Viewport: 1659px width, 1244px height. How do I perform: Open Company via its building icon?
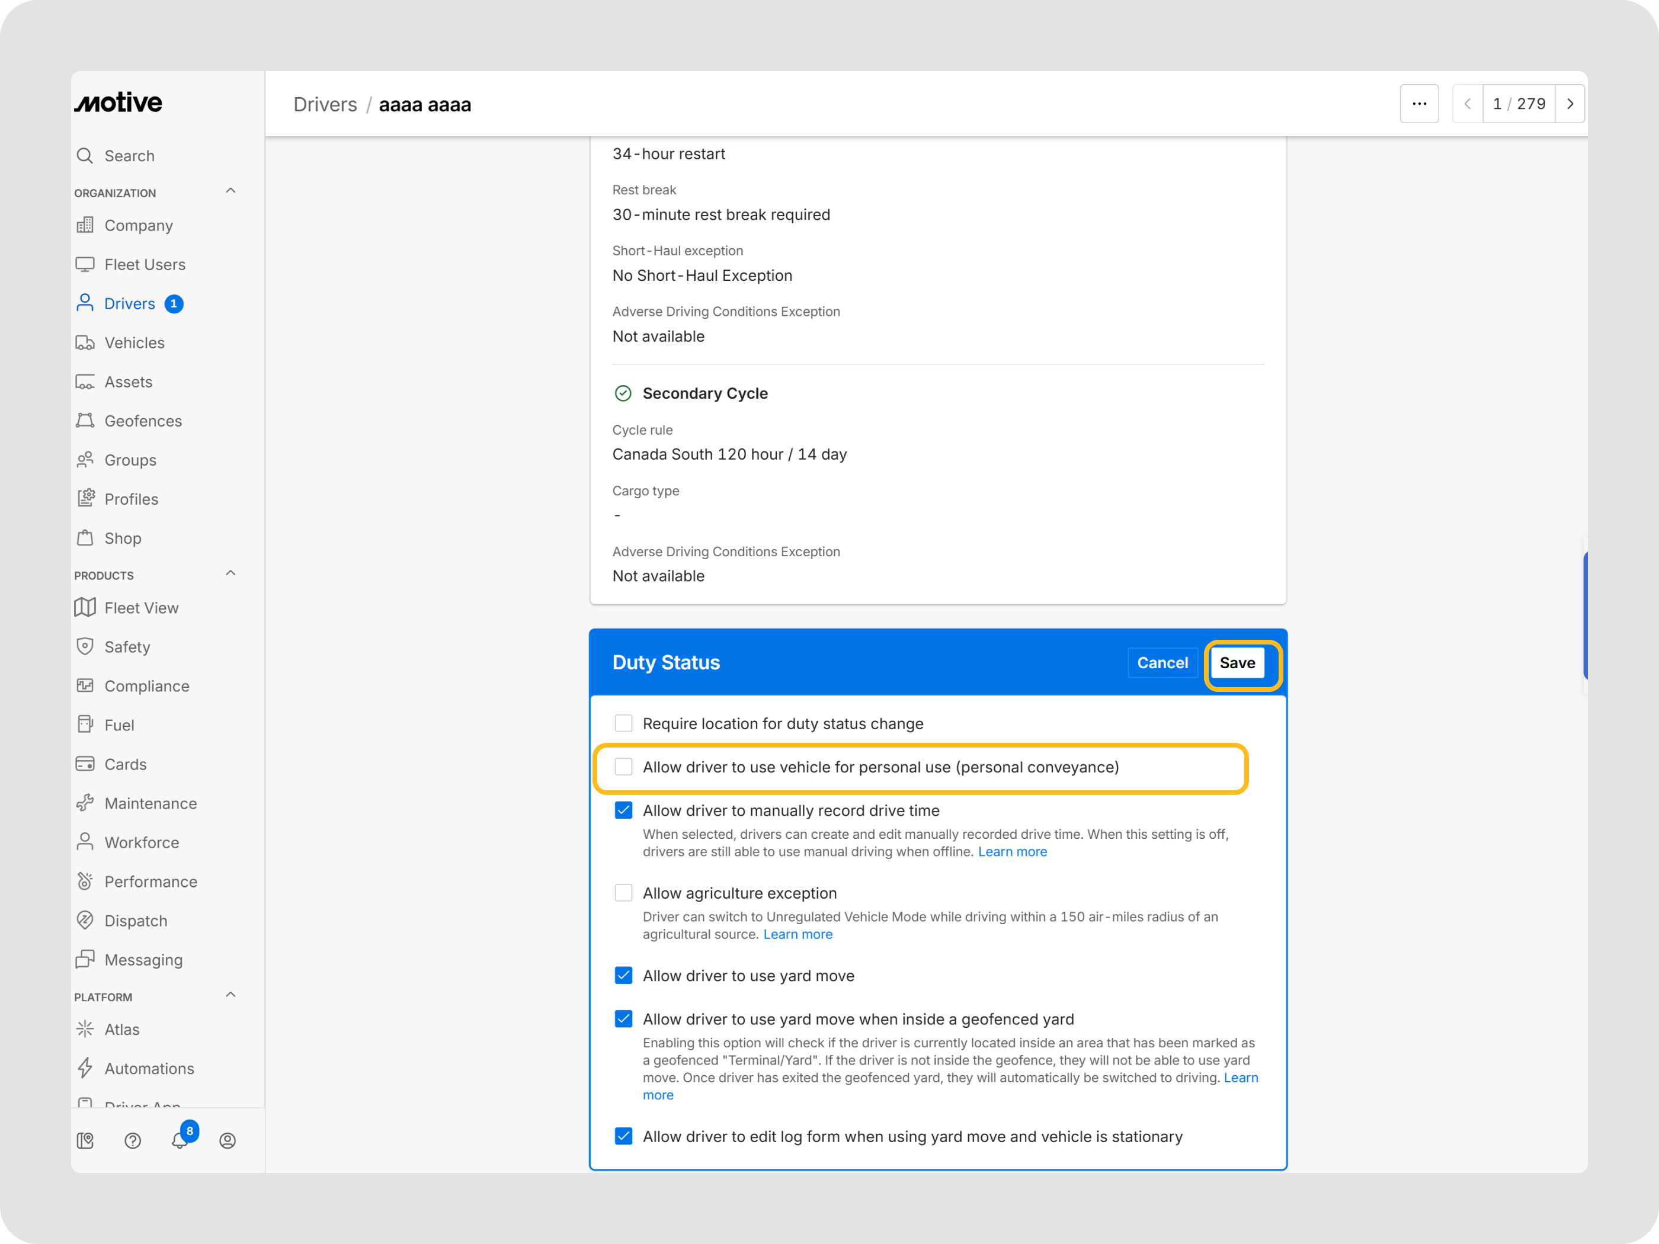coord(85,225)
